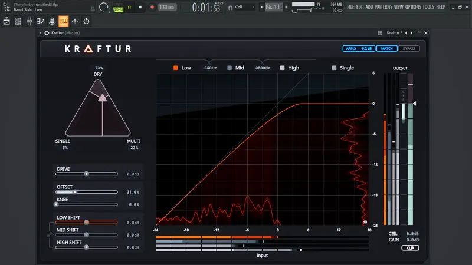Click the DRIVE slider knob

pos(86,174)
